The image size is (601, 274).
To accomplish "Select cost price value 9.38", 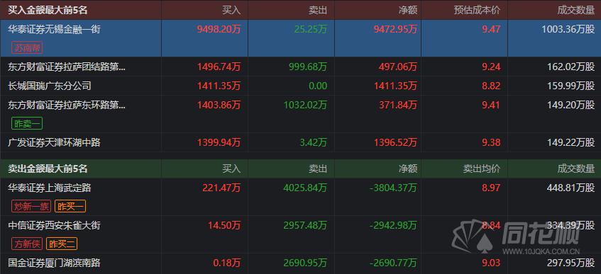I will (491, 143).
